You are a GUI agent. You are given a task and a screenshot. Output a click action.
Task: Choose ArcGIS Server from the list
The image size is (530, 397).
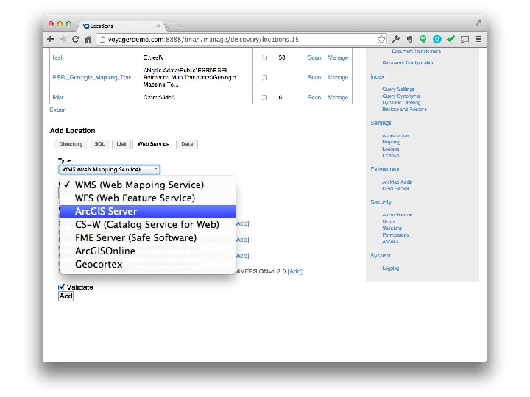coord(147,211)
